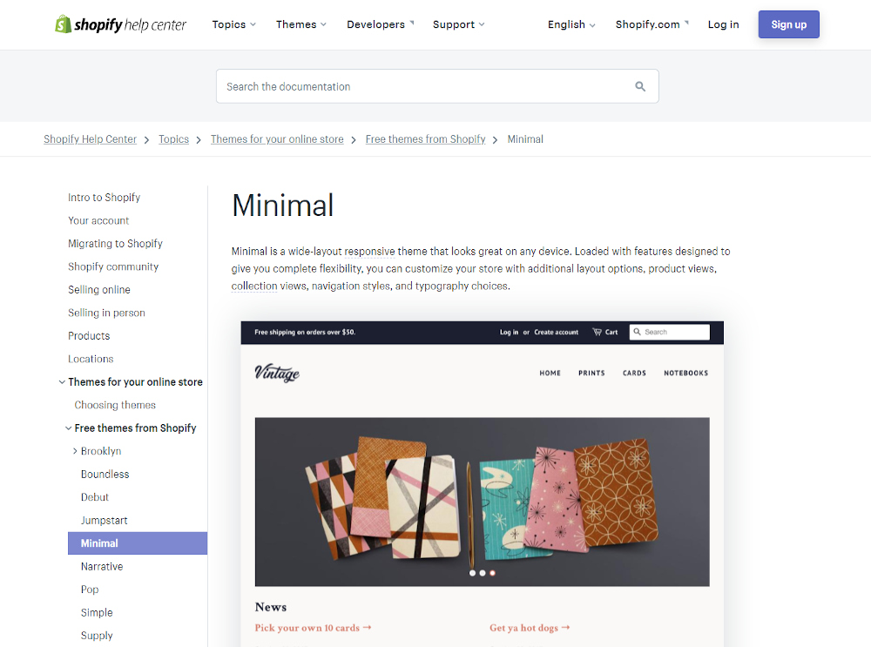871x647 pixels.
Task: Open Supply theme page
Action: click(97, 636)
